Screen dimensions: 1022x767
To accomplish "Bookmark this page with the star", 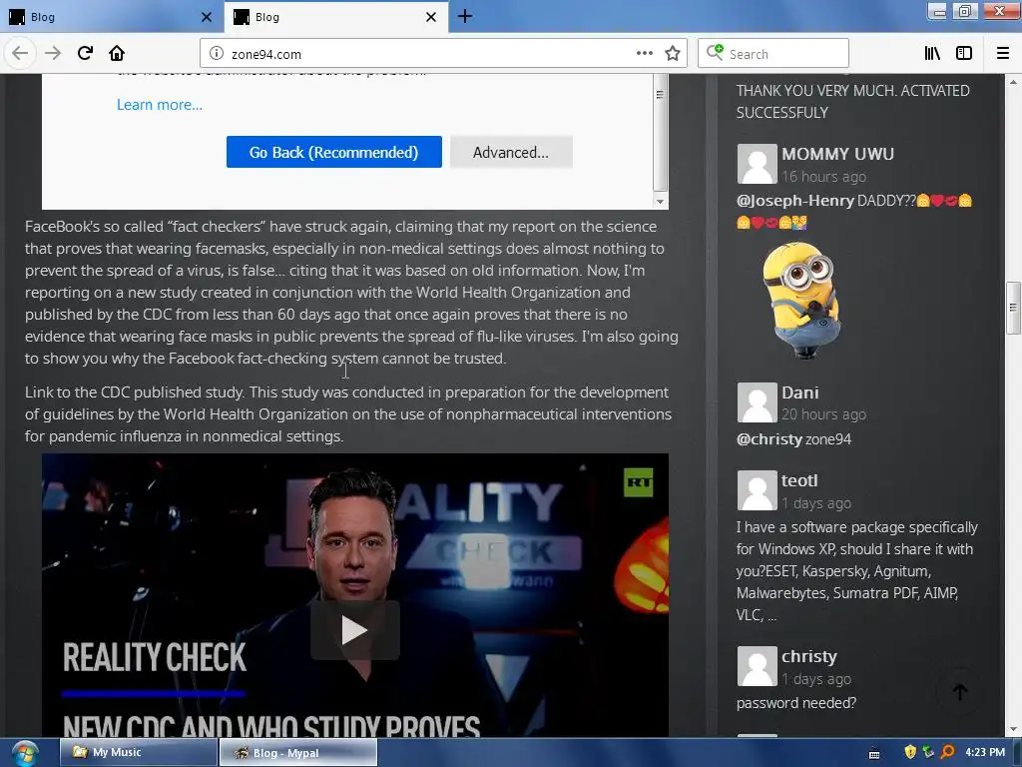I will [x=673, y=54].
